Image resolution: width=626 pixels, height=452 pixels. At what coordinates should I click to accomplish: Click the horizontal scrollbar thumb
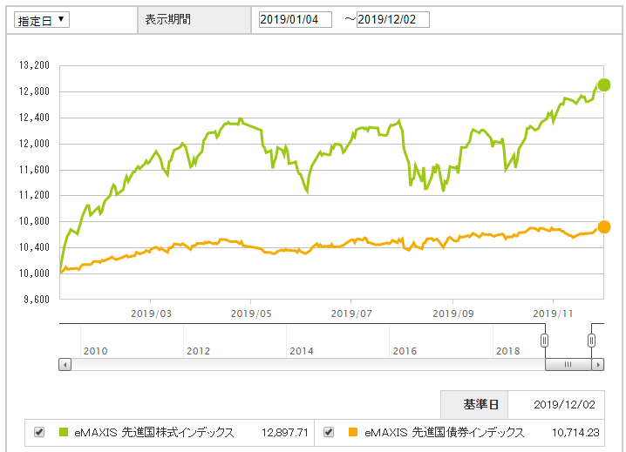(x=568, y=365)
